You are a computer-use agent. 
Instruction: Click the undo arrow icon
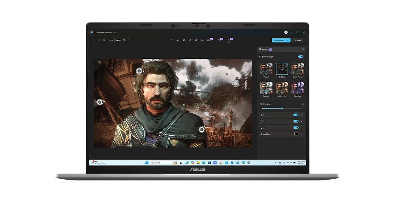124,40
